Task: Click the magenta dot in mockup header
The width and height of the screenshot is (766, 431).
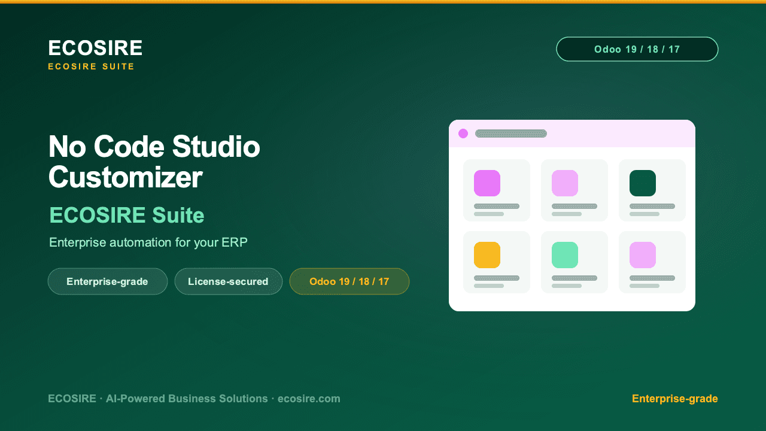Action: coord(463,133)
